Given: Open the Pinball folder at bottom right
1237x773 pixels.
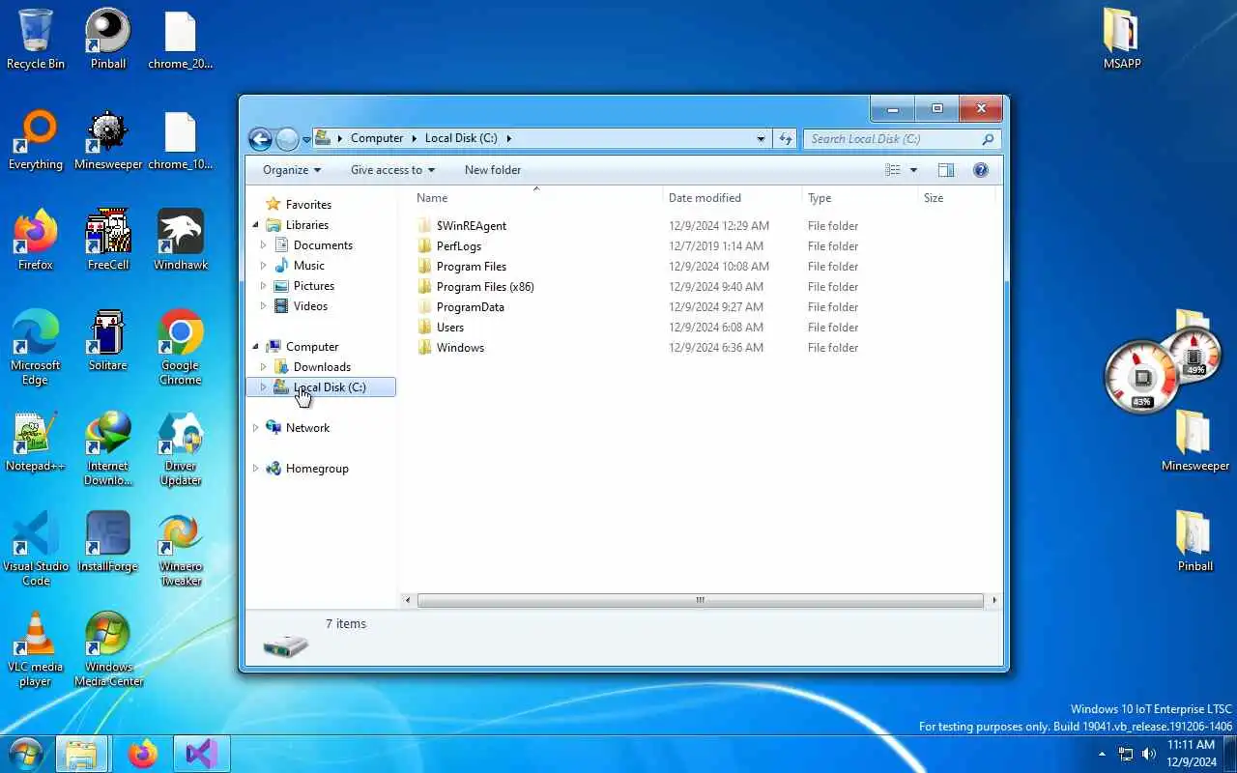Looking at the screenshot, I should pyautogui.click(x=1195, y=542).
